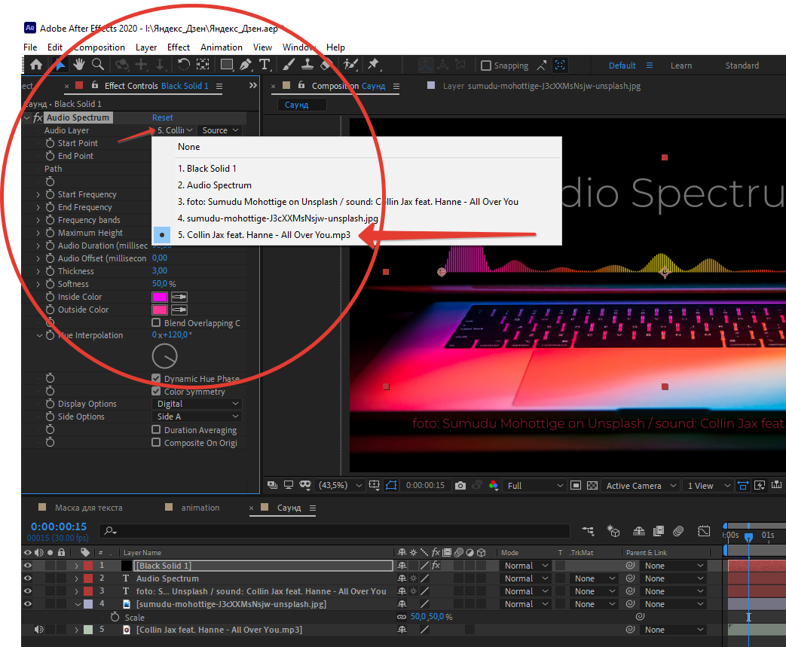Uncheck Dynamic Hue Phase
The width and height of the screenshot is (786, 647).
[x=156, y=378]
